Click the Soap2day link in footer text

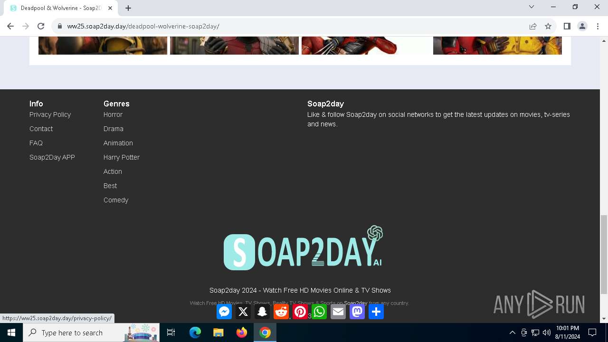click(355, 303)
